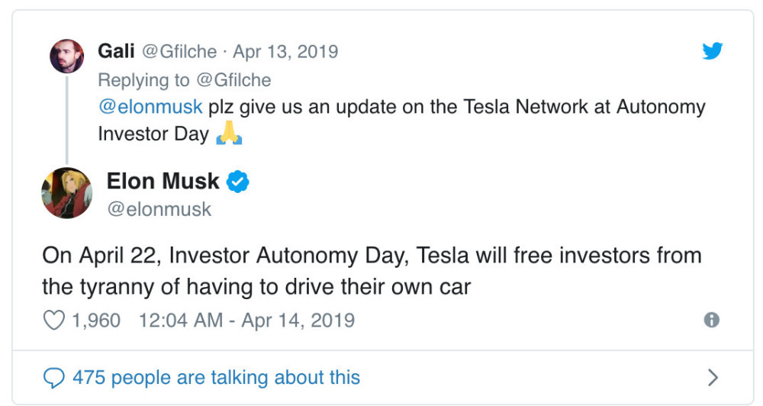This screenshot has height=406, width=763.
Task: Open the 12:04 AM - Apr 14, 2019 timestamp
Action: [x=246, y=321]
